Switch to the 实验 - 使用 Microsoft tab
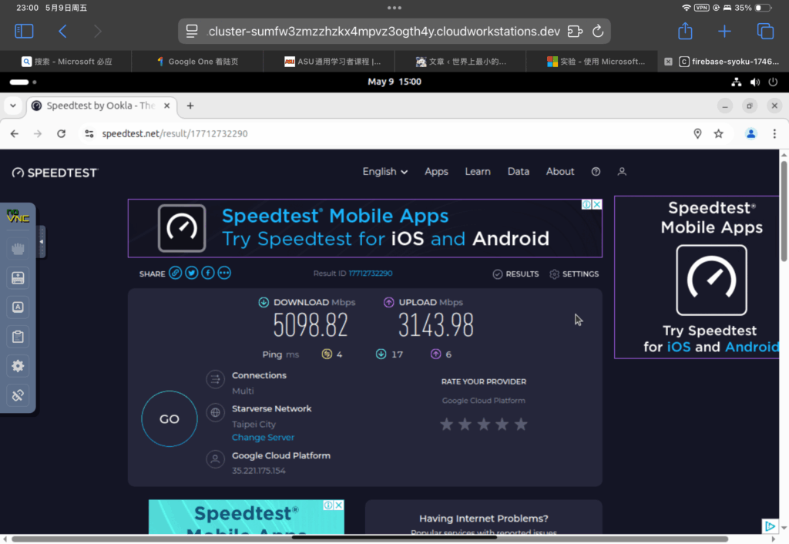Image resolution: width=789 pixels, height=544 pixels. [596, 62]
